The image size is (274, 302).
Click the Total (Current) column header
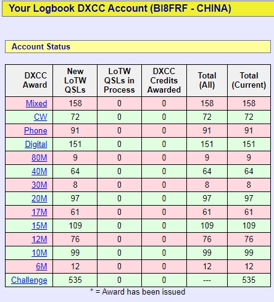[x=249, y=80]
